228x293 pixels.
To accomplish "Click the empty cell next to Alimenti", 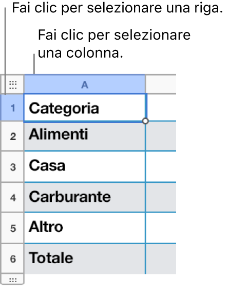I will click(x=161, y=136).
